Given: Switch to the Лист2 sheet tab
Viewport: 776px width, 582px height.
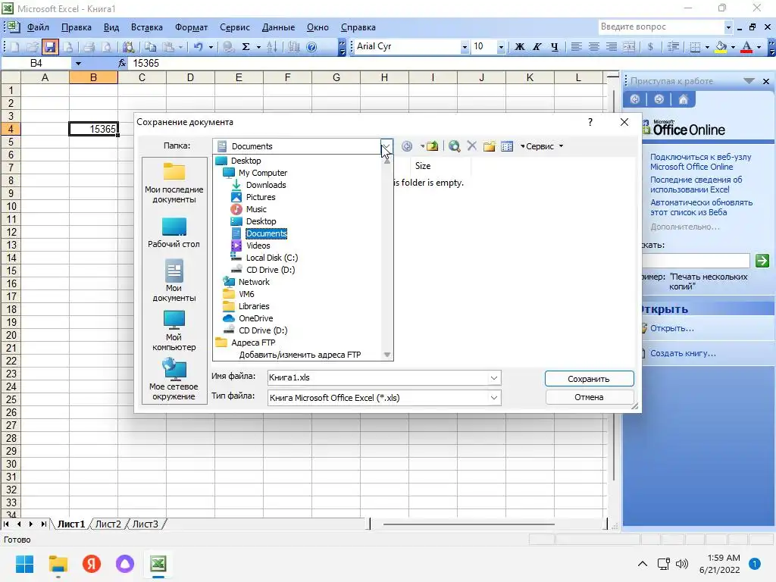Looking at the screenshot, I should pyautogui.click(x=108, y=524).
